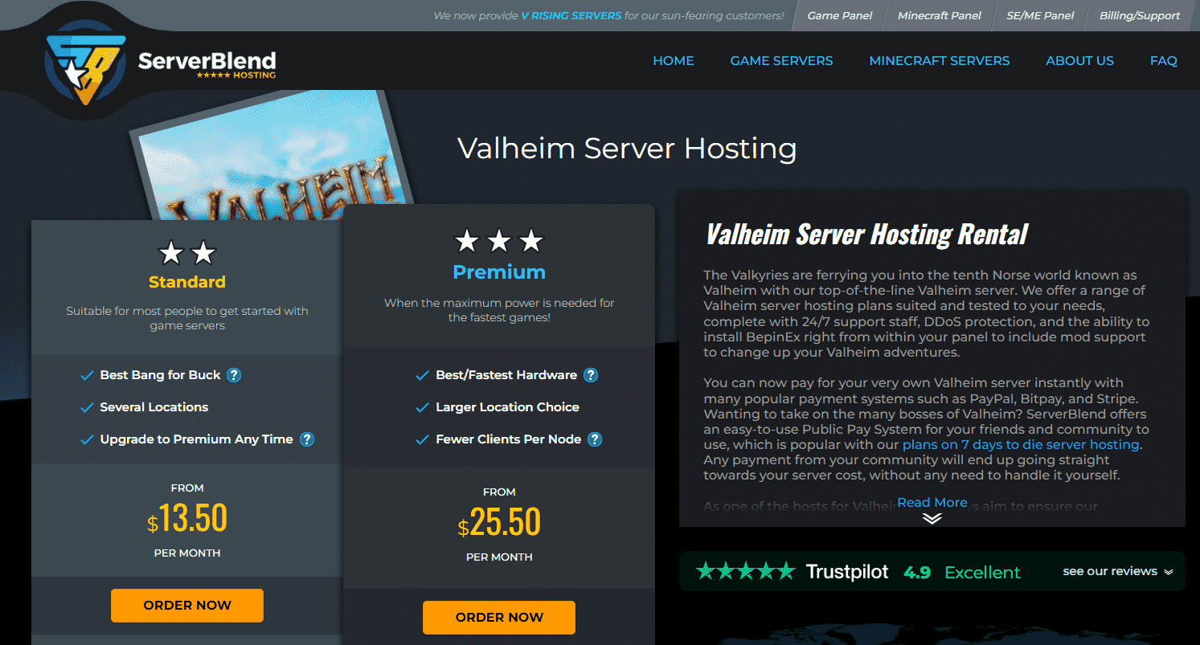The image size is (1200, 645).
Task: Open GAME SERVERS menu item
Action: point(781,61)
